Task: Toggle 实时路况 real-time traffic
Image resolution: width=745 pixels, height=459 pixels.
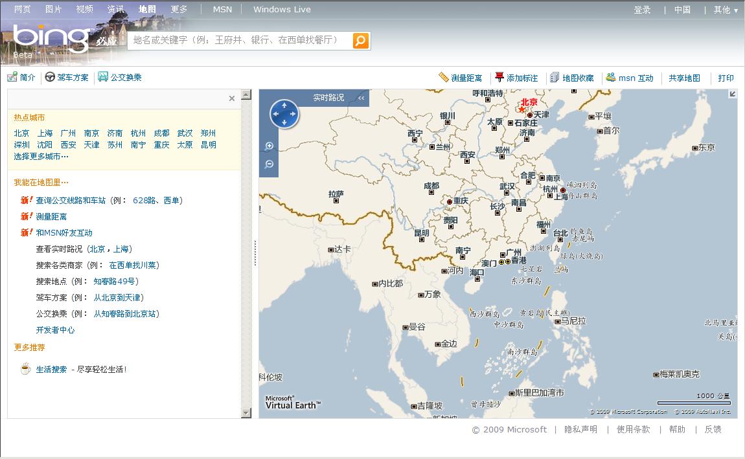Action: click(328, 98)
